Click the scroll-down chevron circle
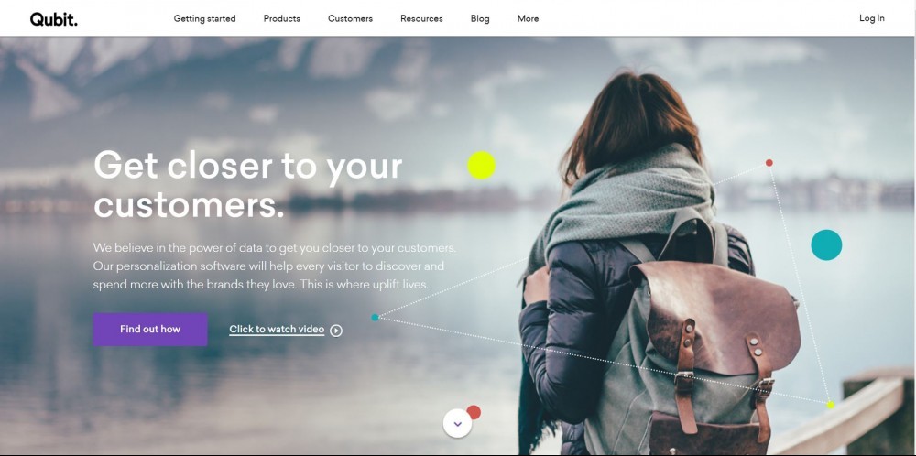 (457, 423)
